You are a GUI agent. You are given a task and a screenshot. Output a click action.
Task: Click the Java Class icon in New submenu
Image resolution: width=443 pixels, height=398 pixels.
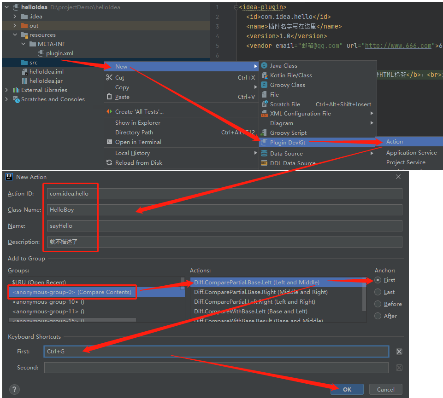click(264, 66)
